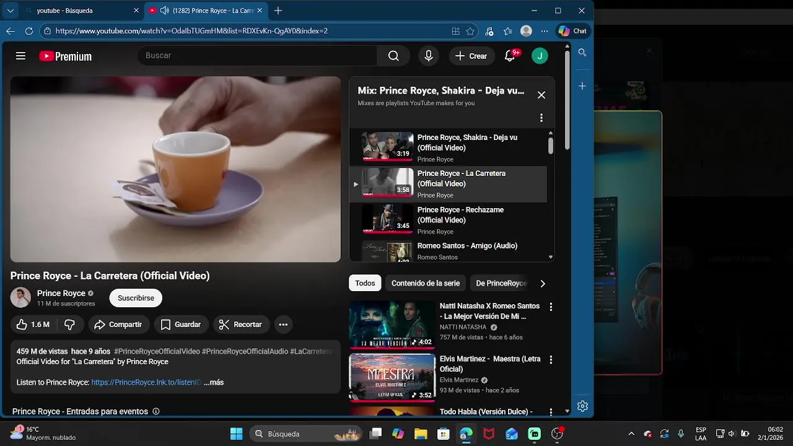Add app to Edge sidebar plus icon

[582, 86]
